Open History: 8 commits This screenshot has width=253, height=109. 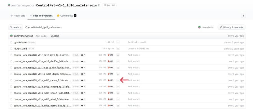(232, 27)
